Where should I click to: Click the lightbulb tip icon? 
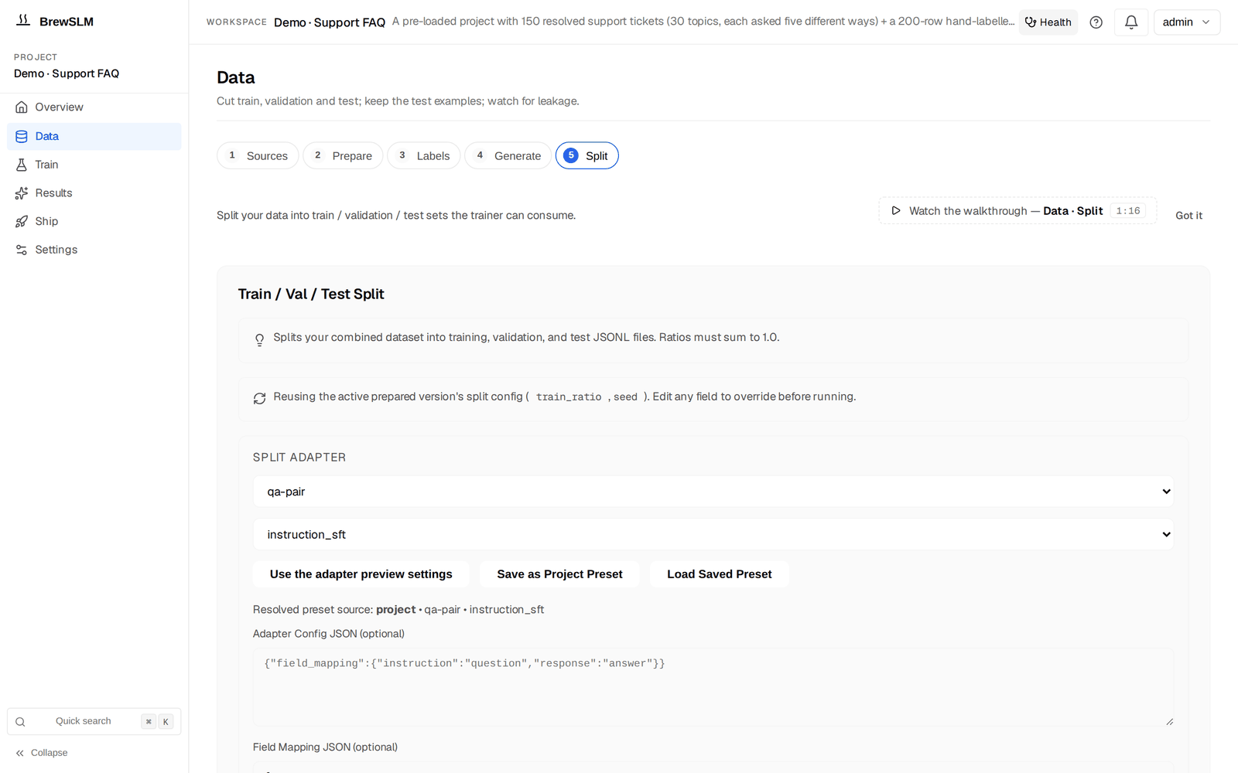(x=260, y=339)
